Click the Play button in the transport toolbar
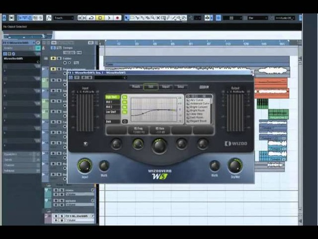The height and width of the screenshot is (239, 318). [x=109, y=18]
